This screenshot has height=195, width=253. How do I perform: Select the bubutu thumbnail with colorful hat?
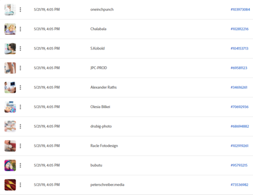click(x=10, y=165)
